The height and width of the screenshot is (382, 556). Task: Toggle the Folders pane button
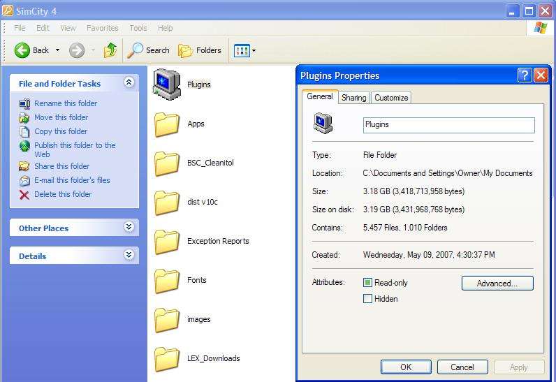pyautogui.click(x=199, y=50)
